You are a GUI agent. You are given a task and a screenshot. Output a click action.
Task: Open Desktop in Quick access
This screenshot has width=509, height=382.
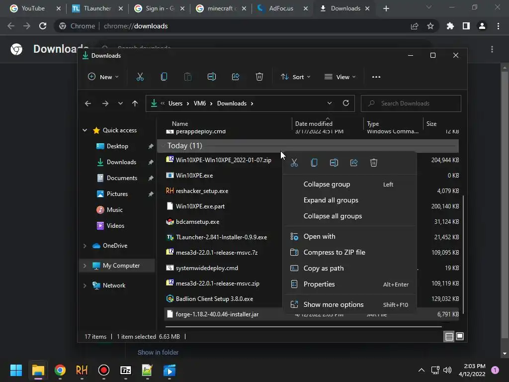[x=117, y=146]
